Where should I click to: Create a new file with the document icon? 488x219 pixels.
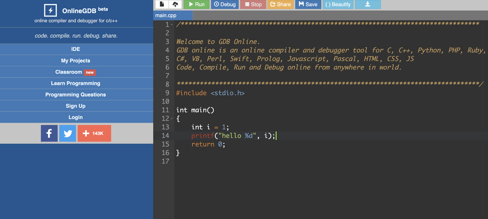161,4
